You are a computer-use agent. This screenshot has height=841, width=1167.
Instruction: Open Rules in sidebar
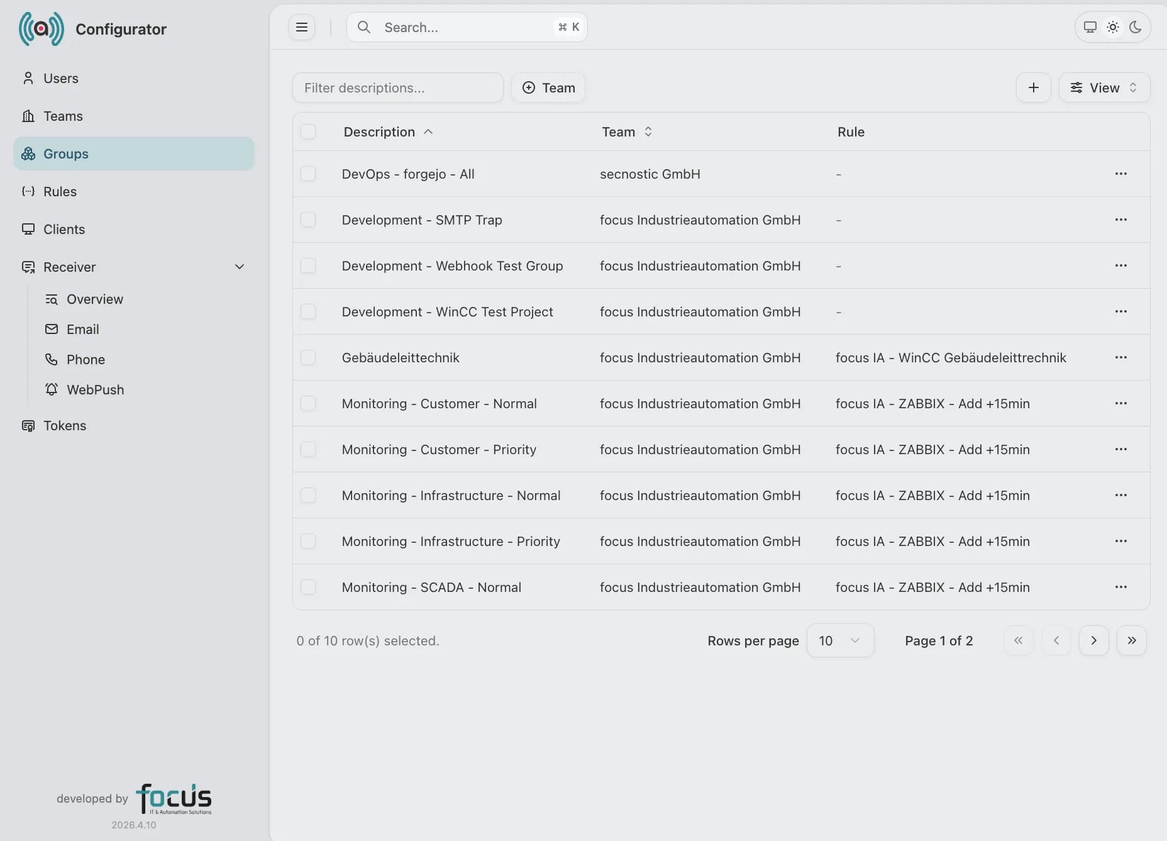(134, 191)
